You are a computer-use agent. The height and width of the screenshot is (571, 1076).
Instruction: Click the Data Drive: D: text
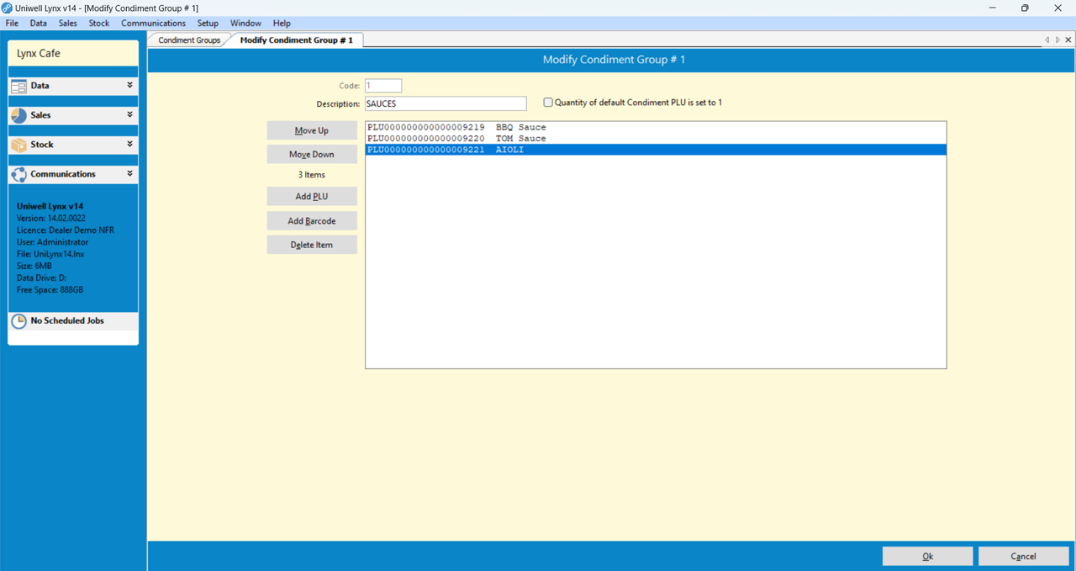pyautogui.click(x=41, y=278)
